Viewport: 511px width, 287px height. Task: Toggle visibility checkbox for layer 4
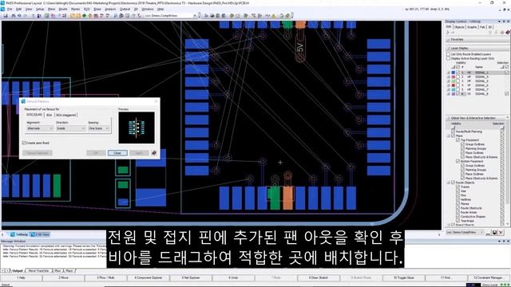pos(458,85)
